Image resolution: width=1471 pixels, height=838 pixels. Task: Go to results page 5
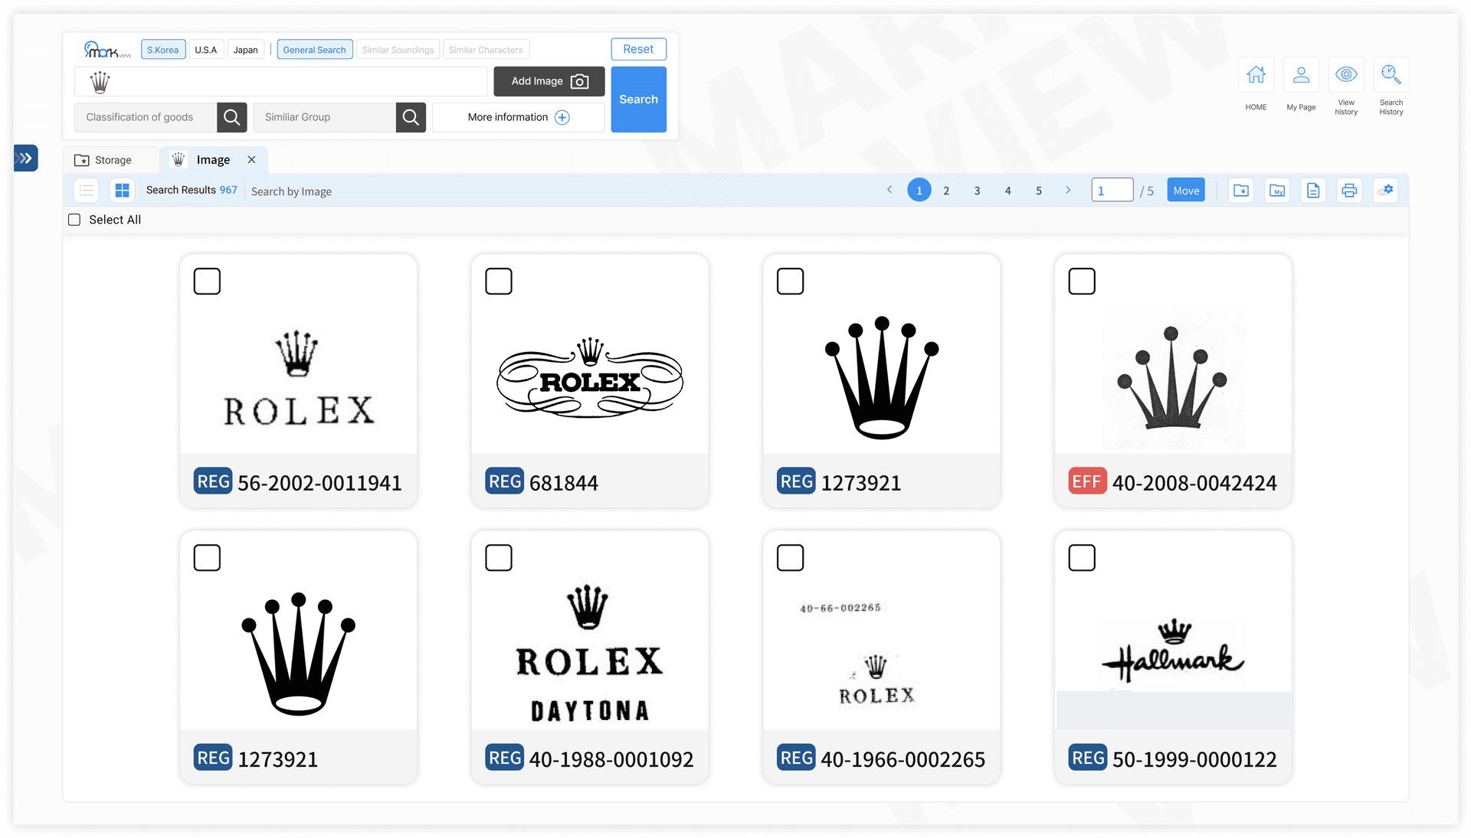coord(1039,191)
